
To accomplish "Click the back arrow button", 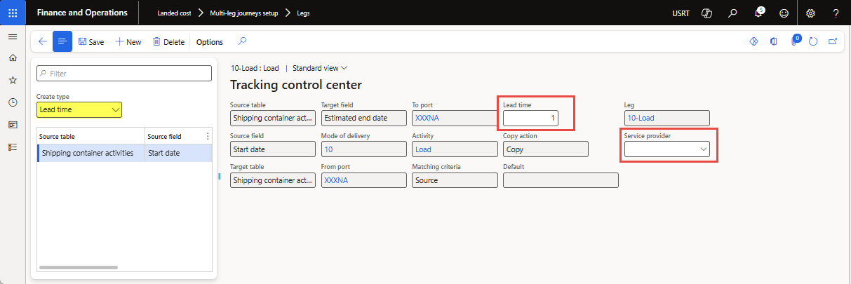I will [x=43, y=42].
